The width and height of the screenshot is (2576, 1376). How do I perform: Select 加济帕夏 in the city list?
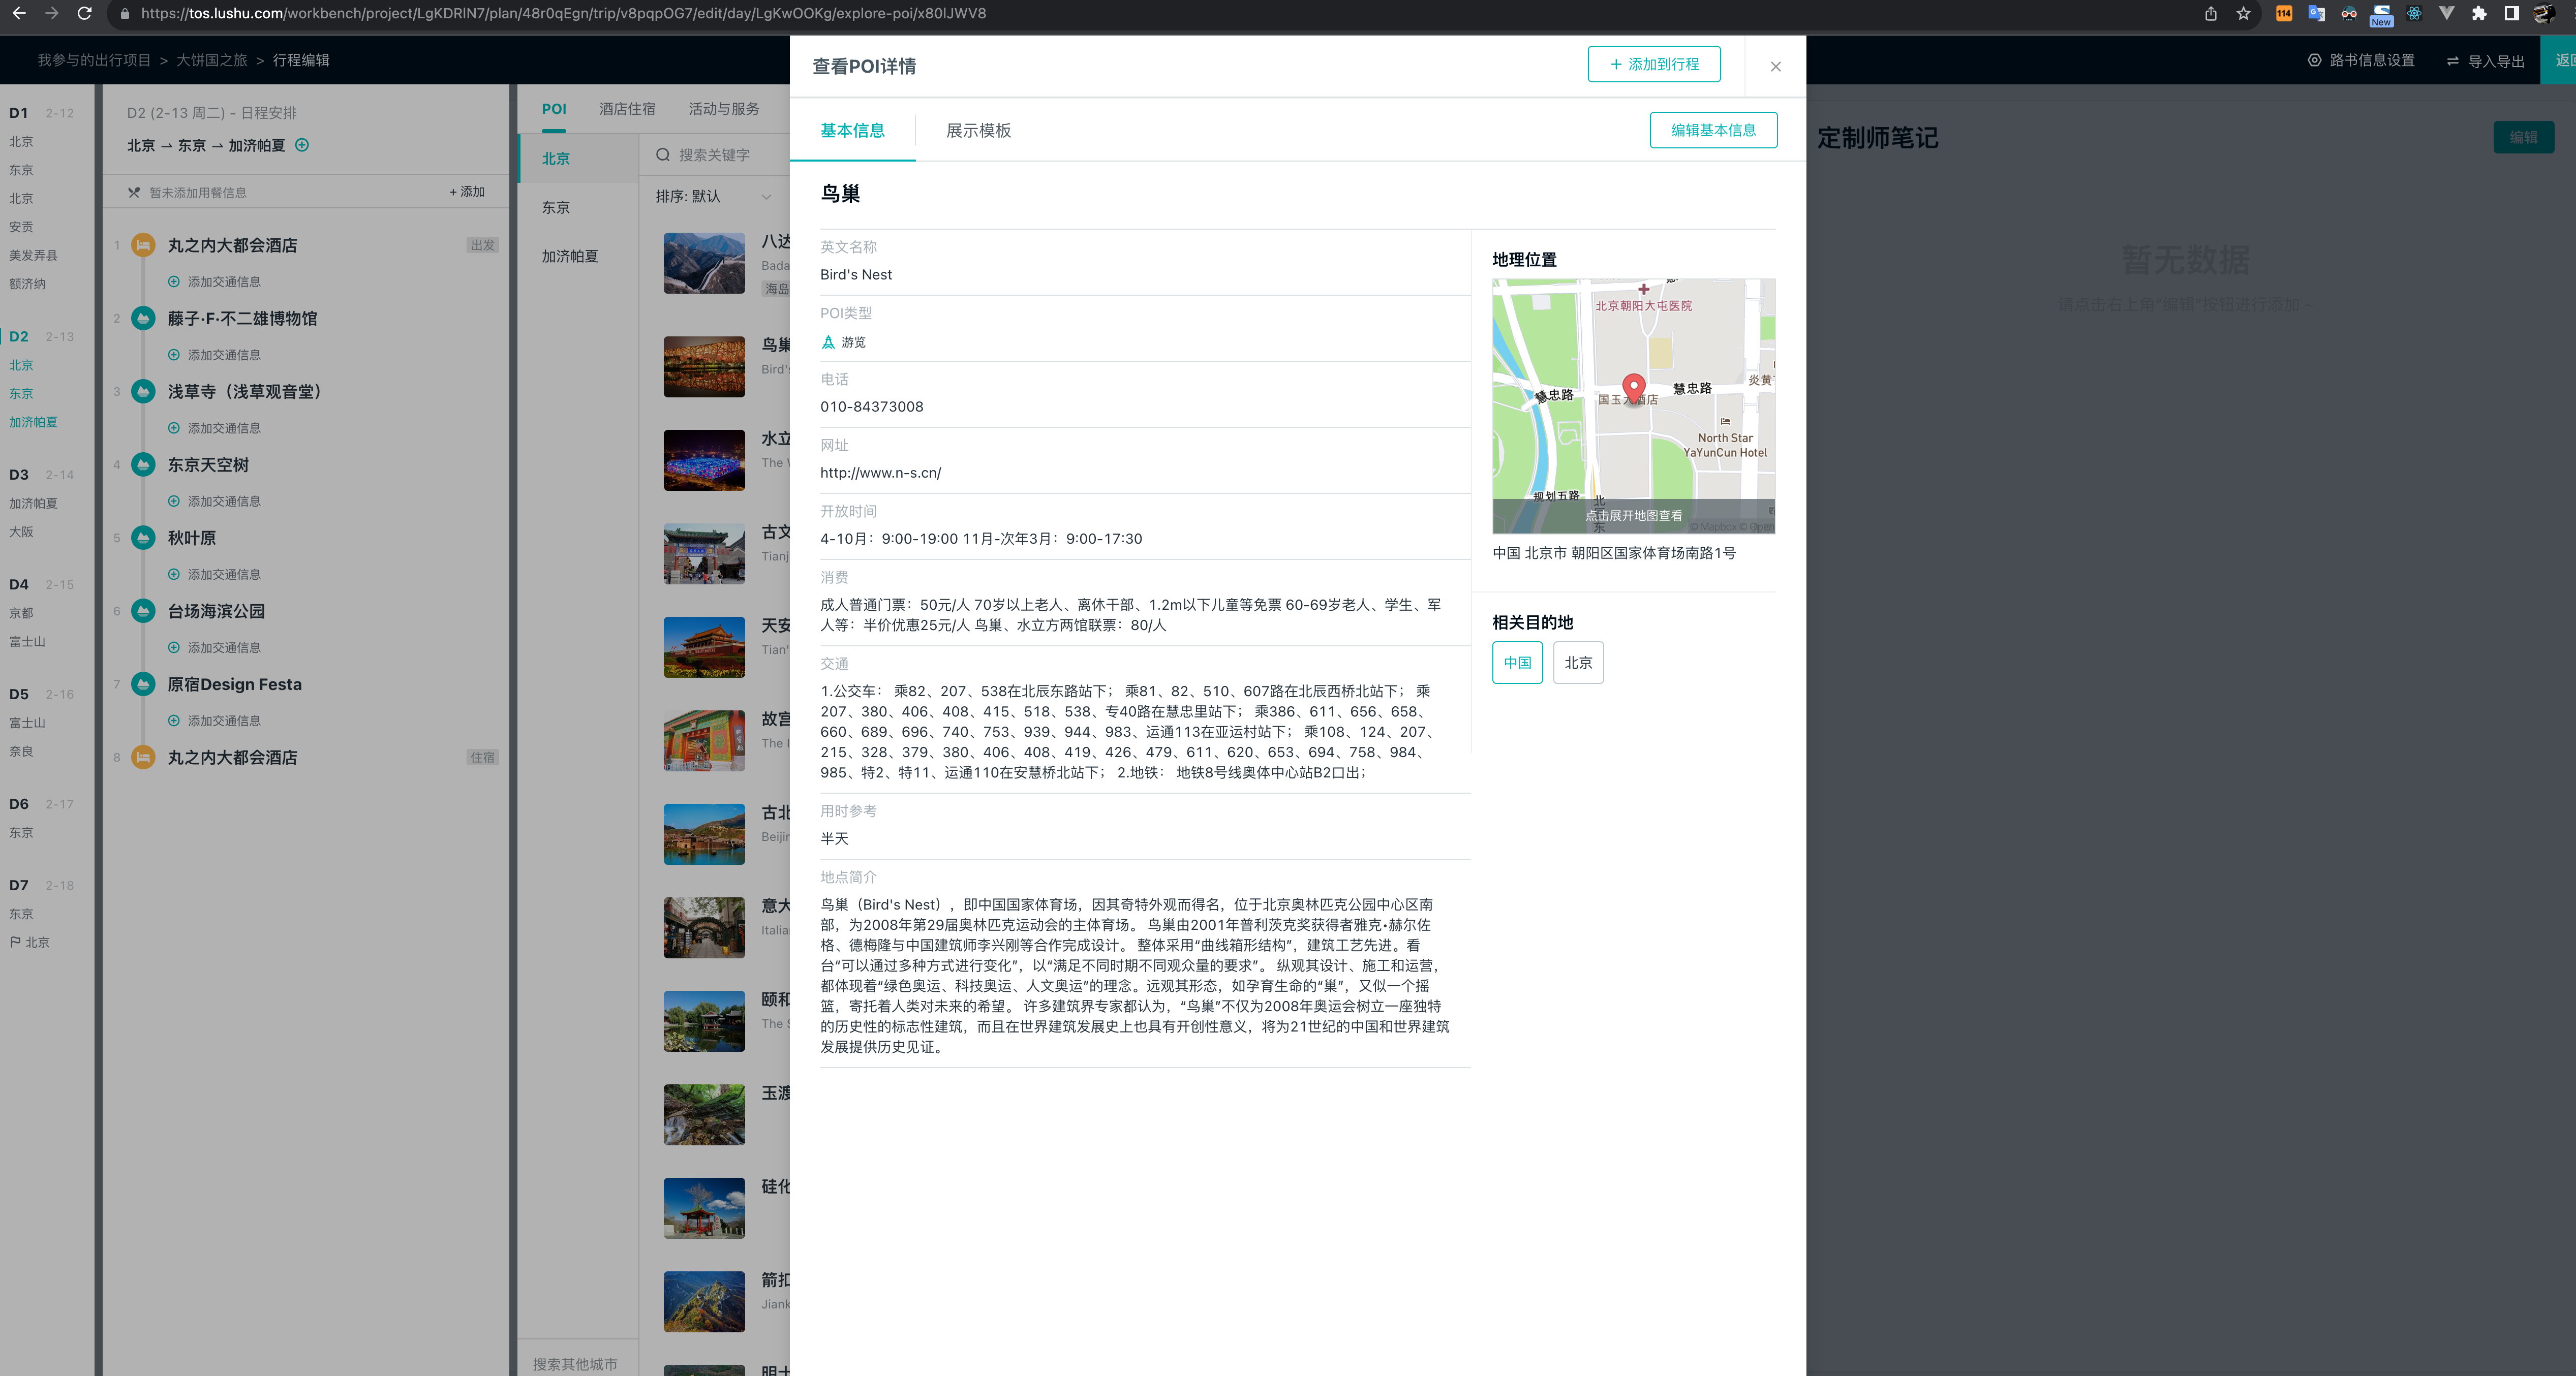578,256
